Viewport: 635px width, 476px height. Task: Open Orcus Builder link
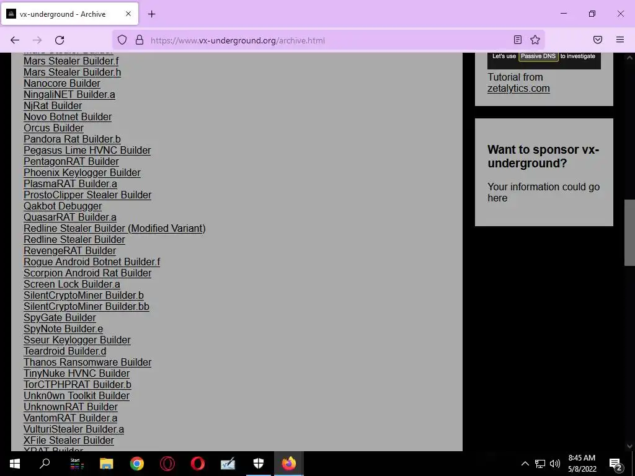[x=53, y=128]
